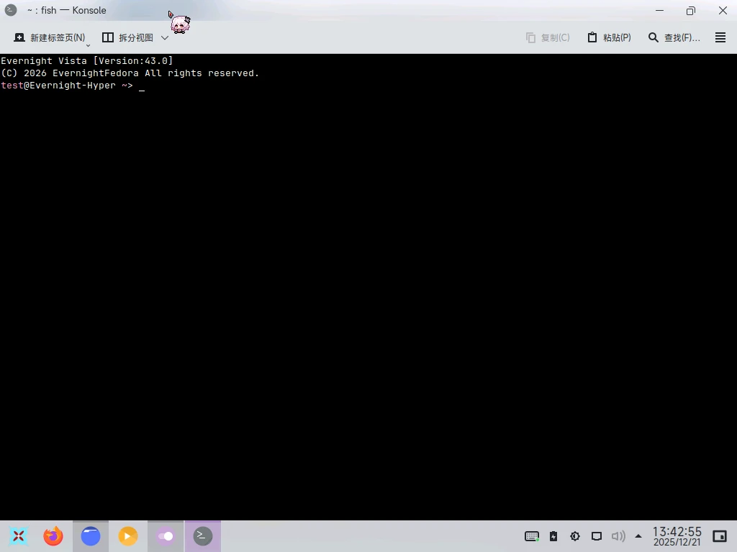Paste clipboard using 粘贴(P)
This screenshot has height=552, width=737.
[x=609, y=37]
